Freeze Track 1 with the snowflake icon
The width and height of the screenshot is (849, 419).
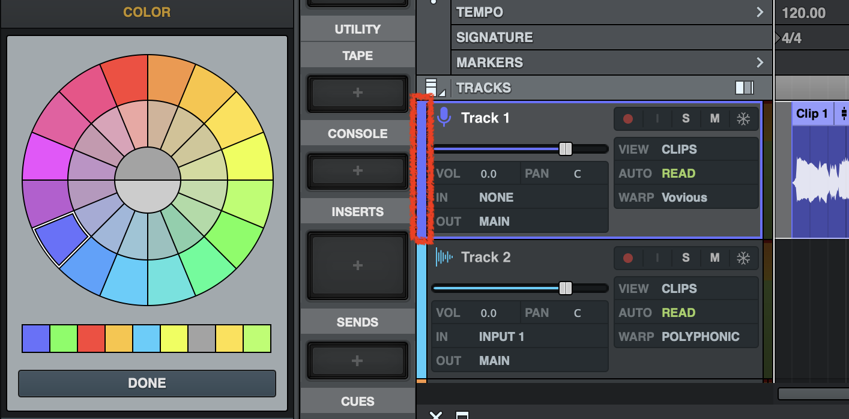(743, 119)
